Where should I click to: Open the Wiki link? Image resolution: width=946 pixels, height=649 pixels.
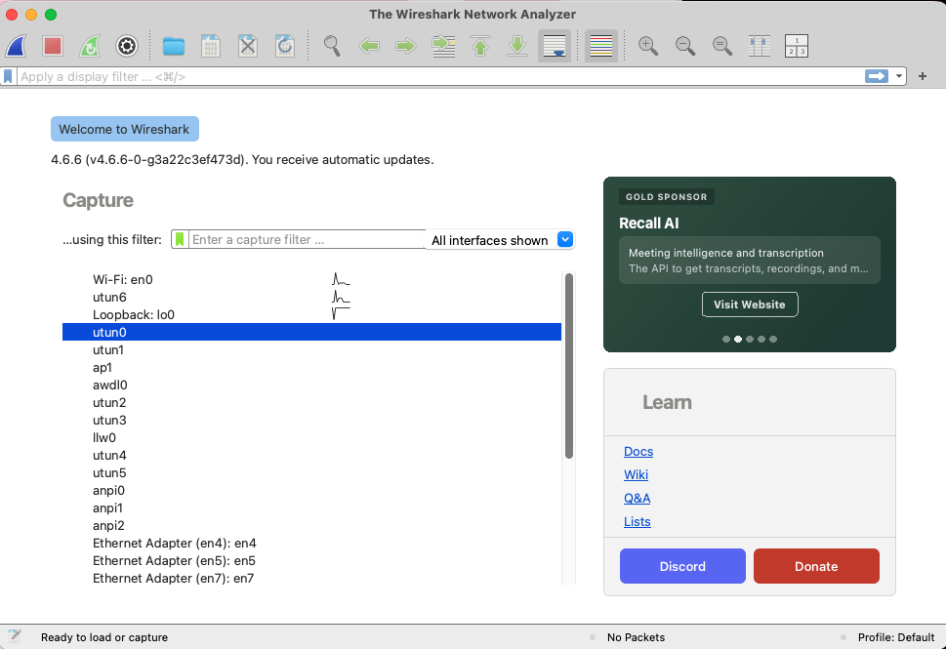[x=636, y=474]
